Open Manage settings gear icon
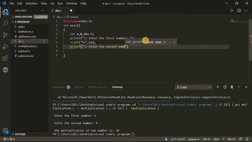 (x=5, y=131)
